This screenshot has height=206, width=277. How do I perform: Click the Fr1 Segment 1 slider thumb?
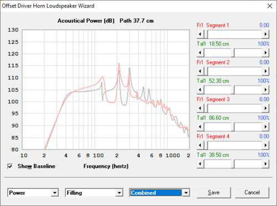tap(206, 34)
